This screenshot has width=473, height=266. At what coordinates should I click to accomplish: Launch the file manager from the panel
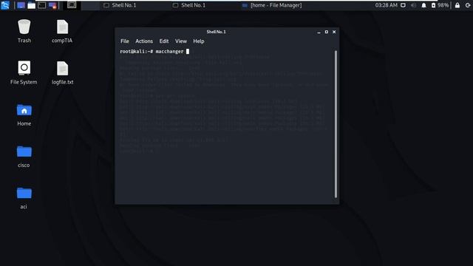pyautogui.click(x=31, y=5)
